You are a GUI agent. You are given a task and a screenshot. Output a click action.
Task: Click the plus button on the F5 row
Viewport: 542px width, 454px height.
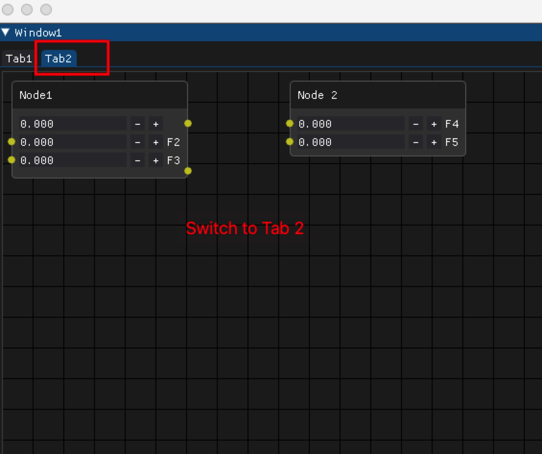(x=434, y=142)
